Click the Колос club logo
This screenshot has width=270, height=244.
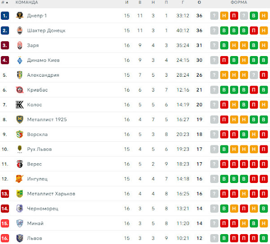coord(20,105)
